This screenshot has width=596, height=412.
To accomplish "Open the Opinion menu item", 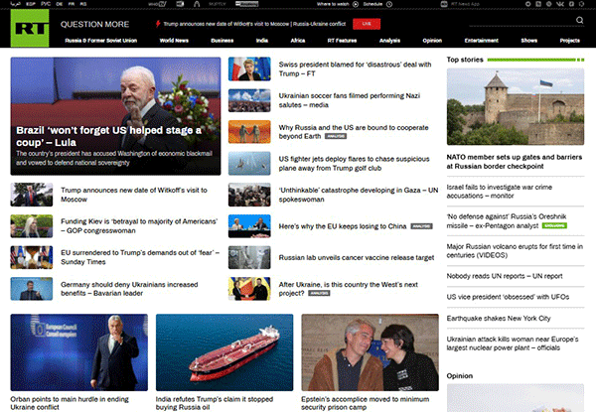I will (x=432, y=41).
